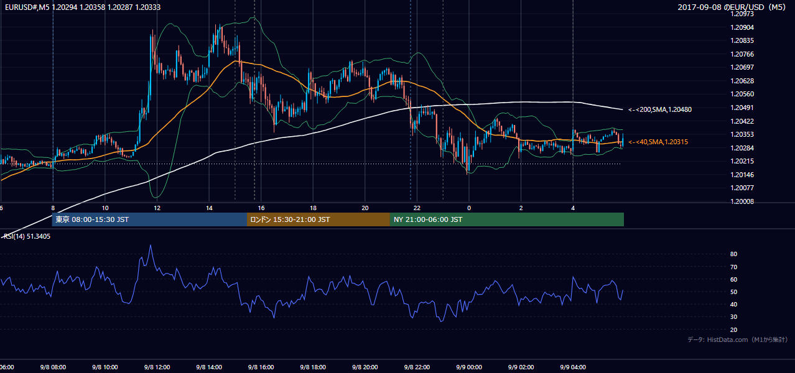Click price axis value 1.20284
Screen dimensions: 795x373
(x=743, y=148)
